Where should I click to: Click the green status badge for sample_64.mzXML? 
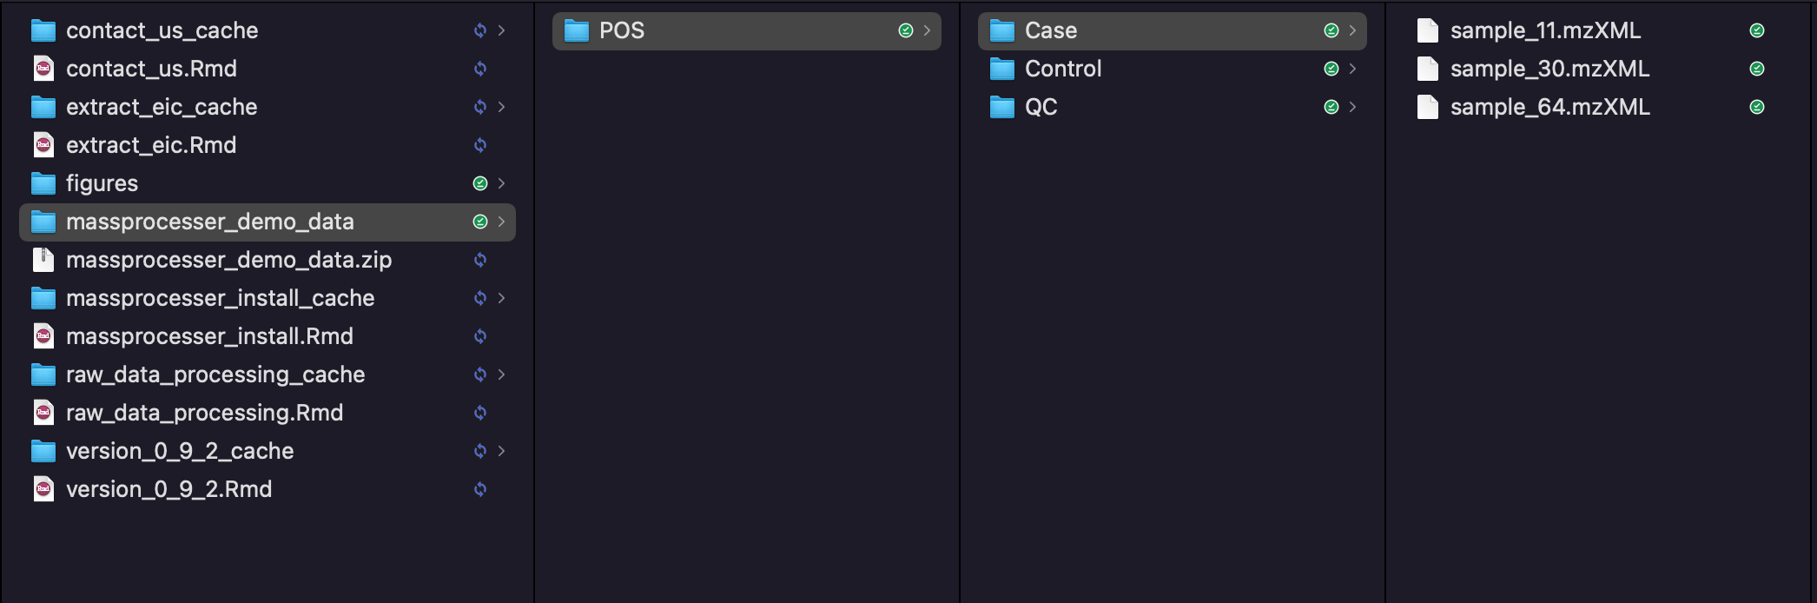point(1757,107)
